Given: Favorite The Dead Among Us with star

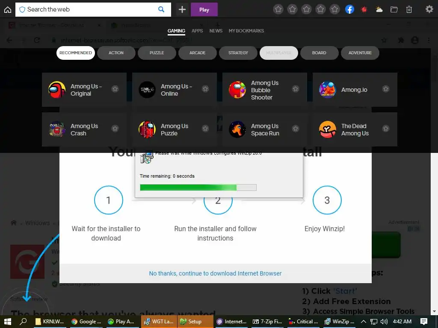Looking at the screenshot, I should click(x=386, y=129).
